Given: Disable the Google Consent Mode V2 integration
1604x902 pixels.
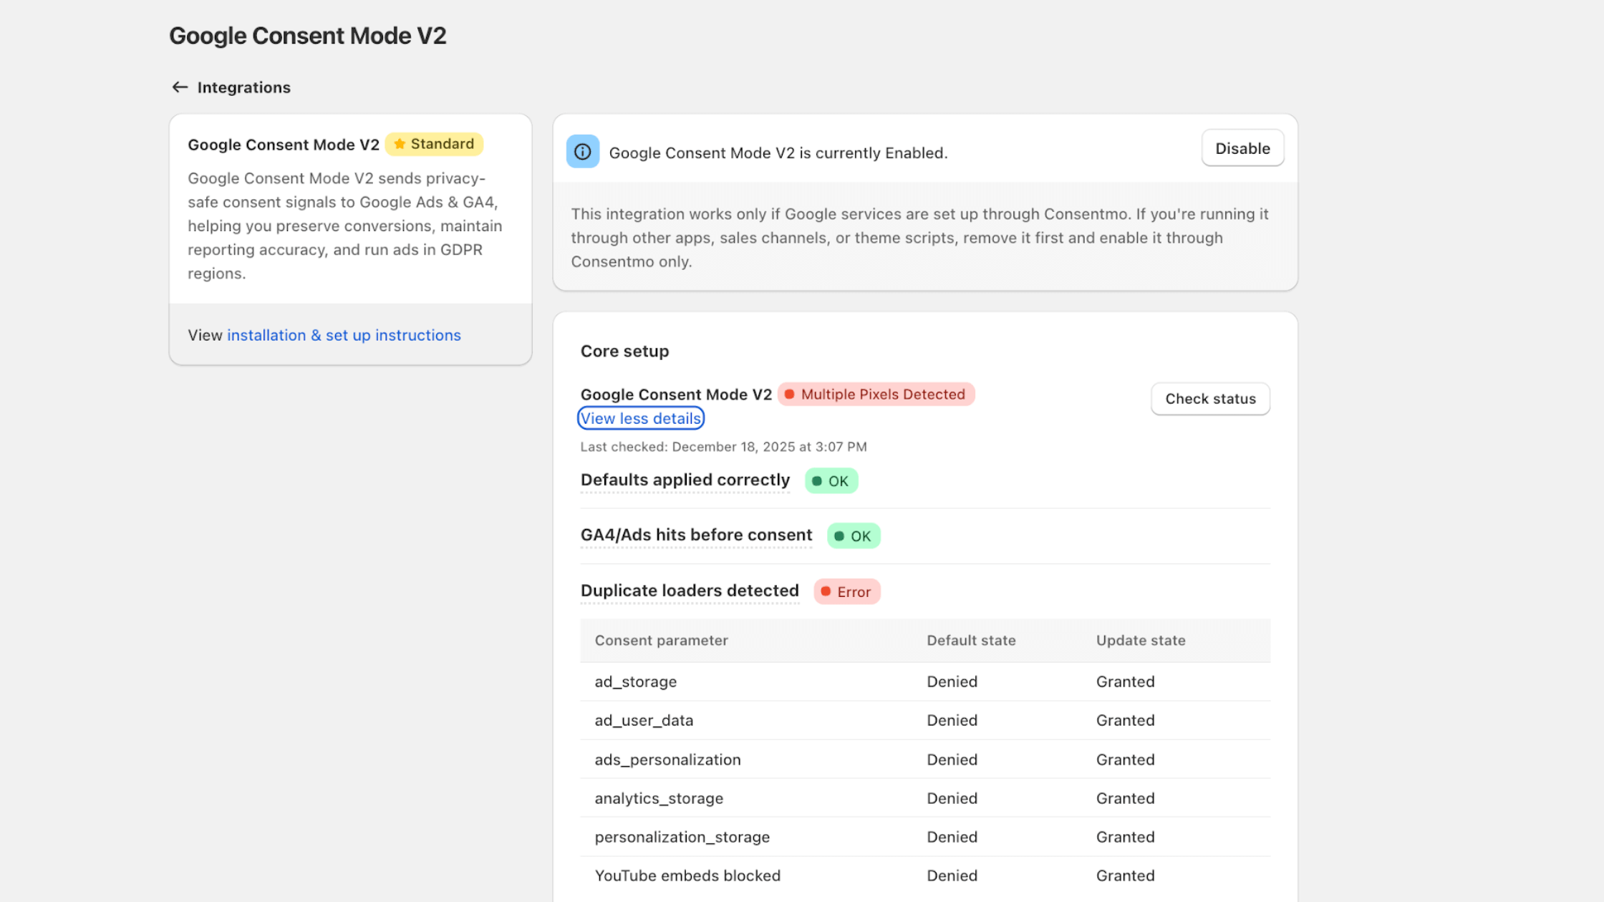Looking at the screenshot, I should pos(1242,148).
